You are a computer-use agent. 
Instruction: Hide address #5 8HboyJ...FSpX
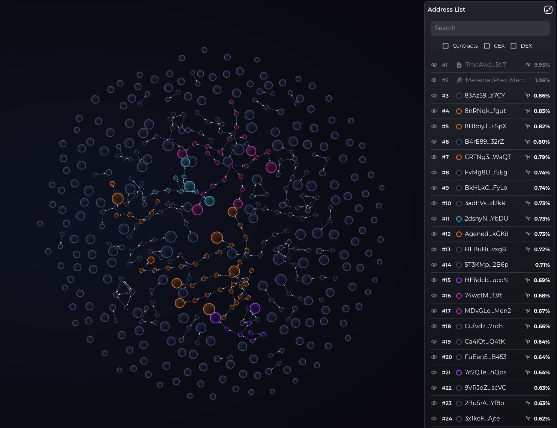tap(434, 126)
